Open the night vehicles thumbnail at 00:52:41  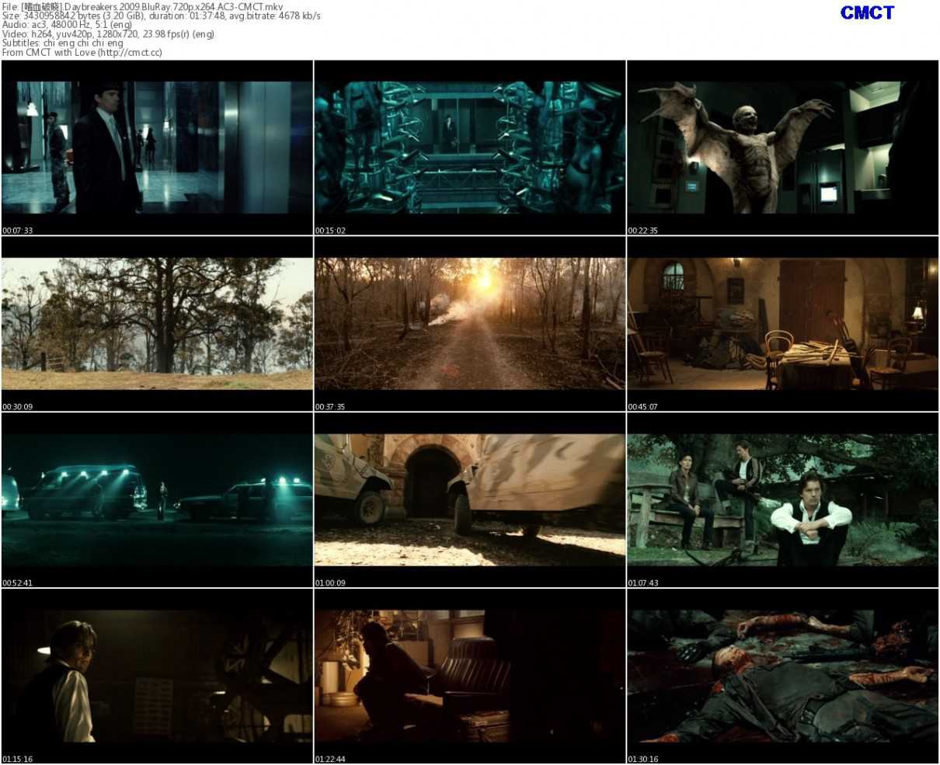[x=157, y=500]
